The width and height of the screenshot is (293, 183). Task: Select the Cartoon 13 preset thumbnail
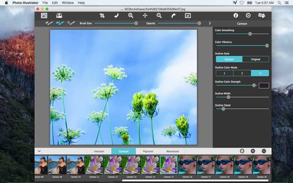pos(131,165)
